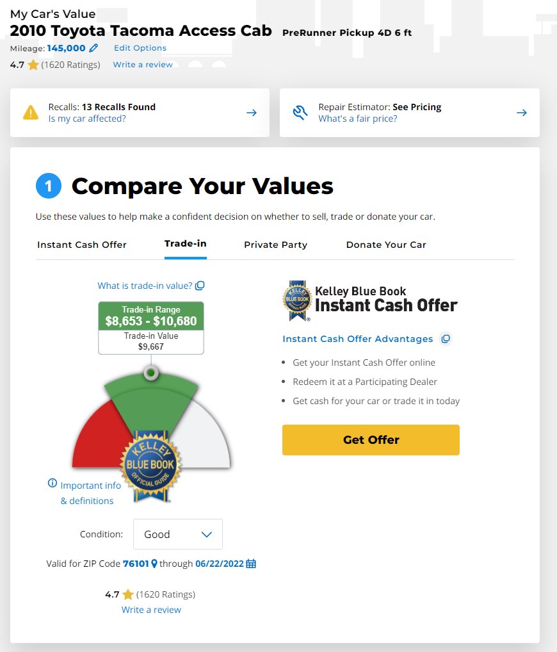Click the popup icon beside trade-in value question

tap(200, 286)
